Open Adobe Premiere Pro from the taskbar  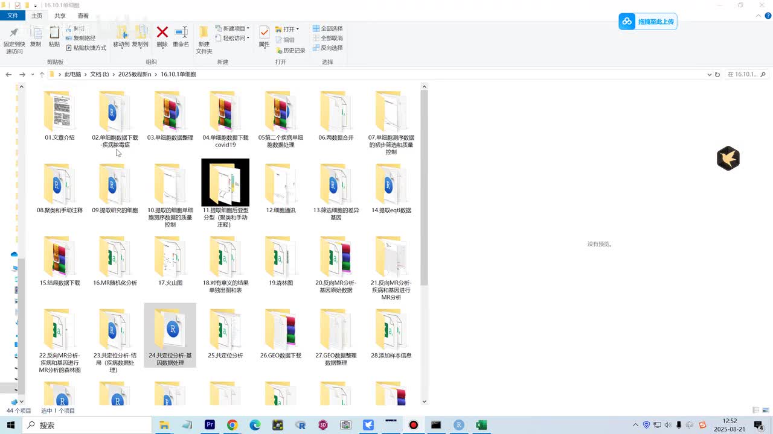pyautogui.click(x=210, y=425)
